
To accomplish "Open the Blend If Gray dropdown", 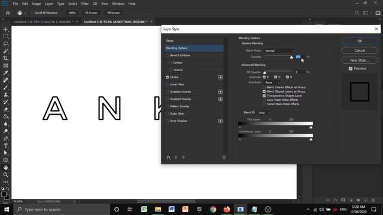I will tap(264, 113).
